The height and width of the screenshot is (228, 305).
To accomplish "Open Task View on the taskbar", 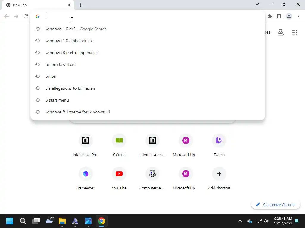I will tap(36, 221).
